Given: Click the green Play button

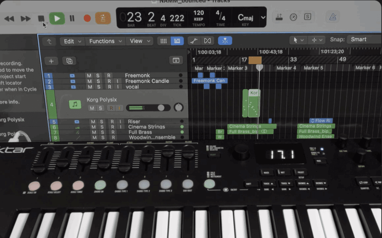Looking at the screenshot, I should (x=57, y=18).
